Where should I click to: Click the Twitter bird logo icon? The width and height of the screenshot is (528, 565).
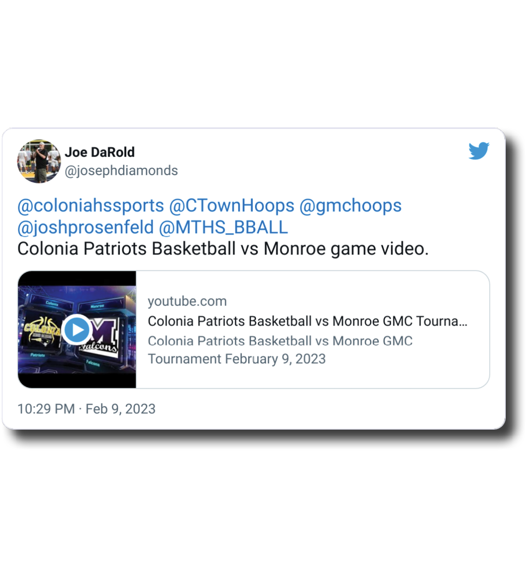479,151
